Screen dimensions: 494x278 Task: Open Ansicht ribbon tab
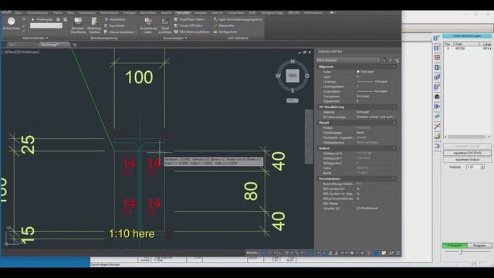[x=167, y=13]
